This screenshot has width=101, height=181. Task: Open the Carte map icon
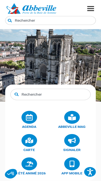29,141
